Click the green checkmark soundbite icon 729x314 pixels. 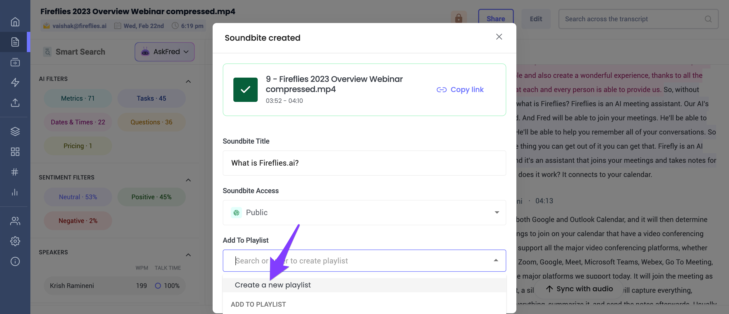pyautogui.click(x=245, y=89)
